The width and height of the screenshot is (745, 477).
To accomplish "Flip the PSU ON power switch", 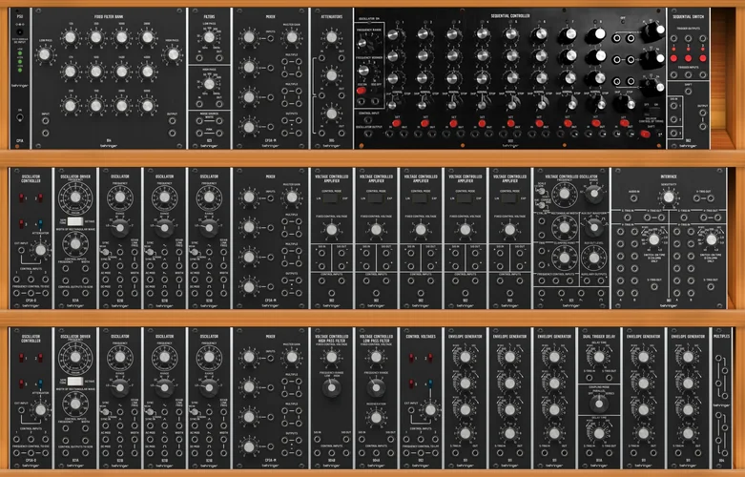I will click(20, 117).
